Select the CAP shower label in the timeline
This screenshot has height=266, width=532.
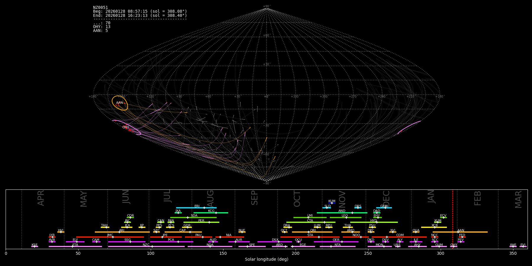tap(183, 231)
